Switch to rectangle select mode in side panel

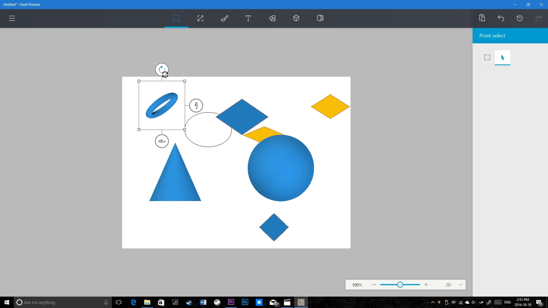point(487,57)
